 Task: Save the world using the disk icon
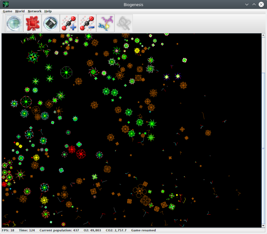[x=50, y=23]
